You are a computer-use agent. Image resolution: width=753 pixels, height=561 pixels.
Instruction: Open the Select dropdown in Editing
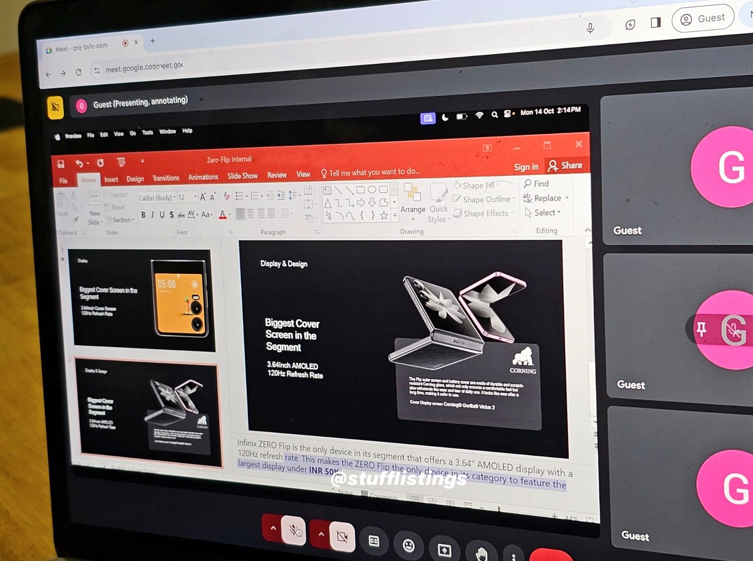(x=542, y=213)
